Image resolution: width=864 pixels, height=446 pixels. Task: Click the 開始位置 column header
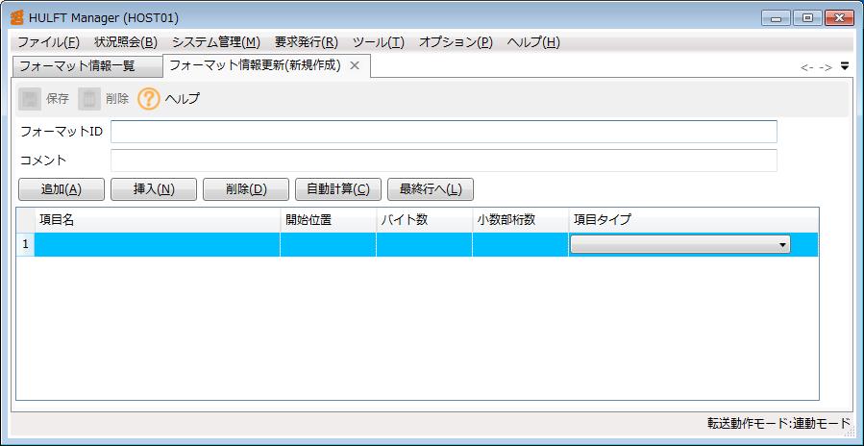click(x=328, y=220)
